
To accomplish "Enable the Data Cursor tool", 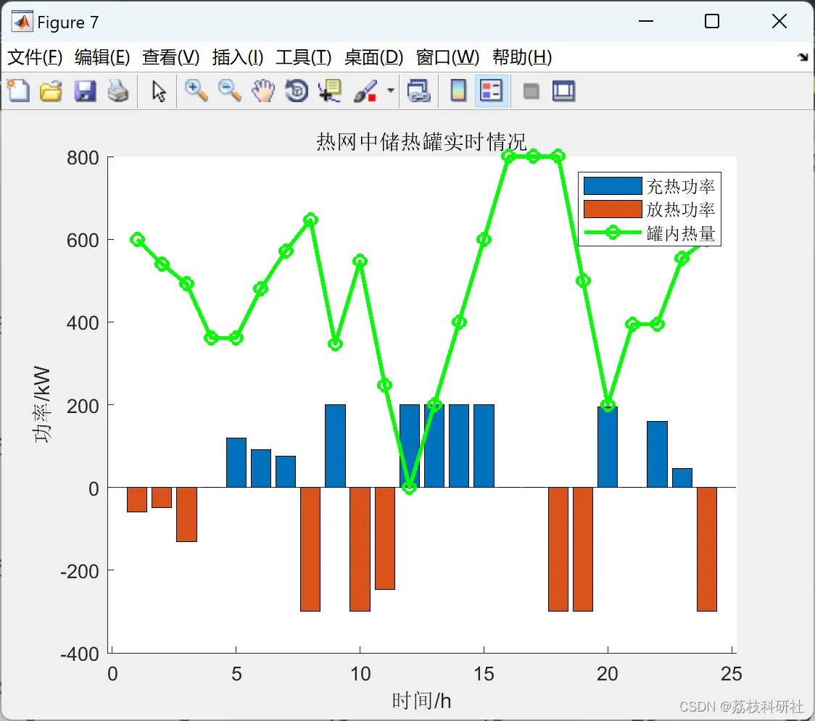I will [x=330, y=91].
